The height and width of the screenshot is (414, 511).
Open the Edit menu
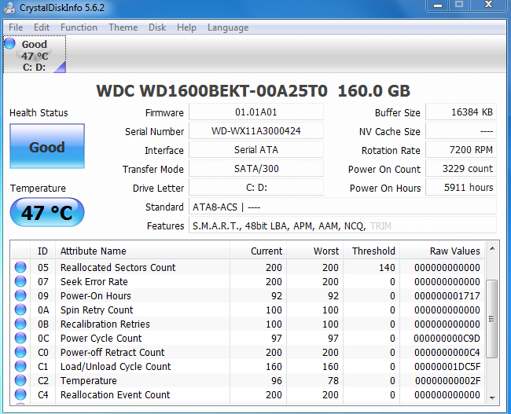(x=42, y=27)
